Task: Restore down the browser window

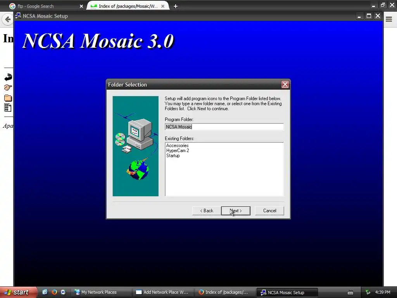Action: pos(383,5)
